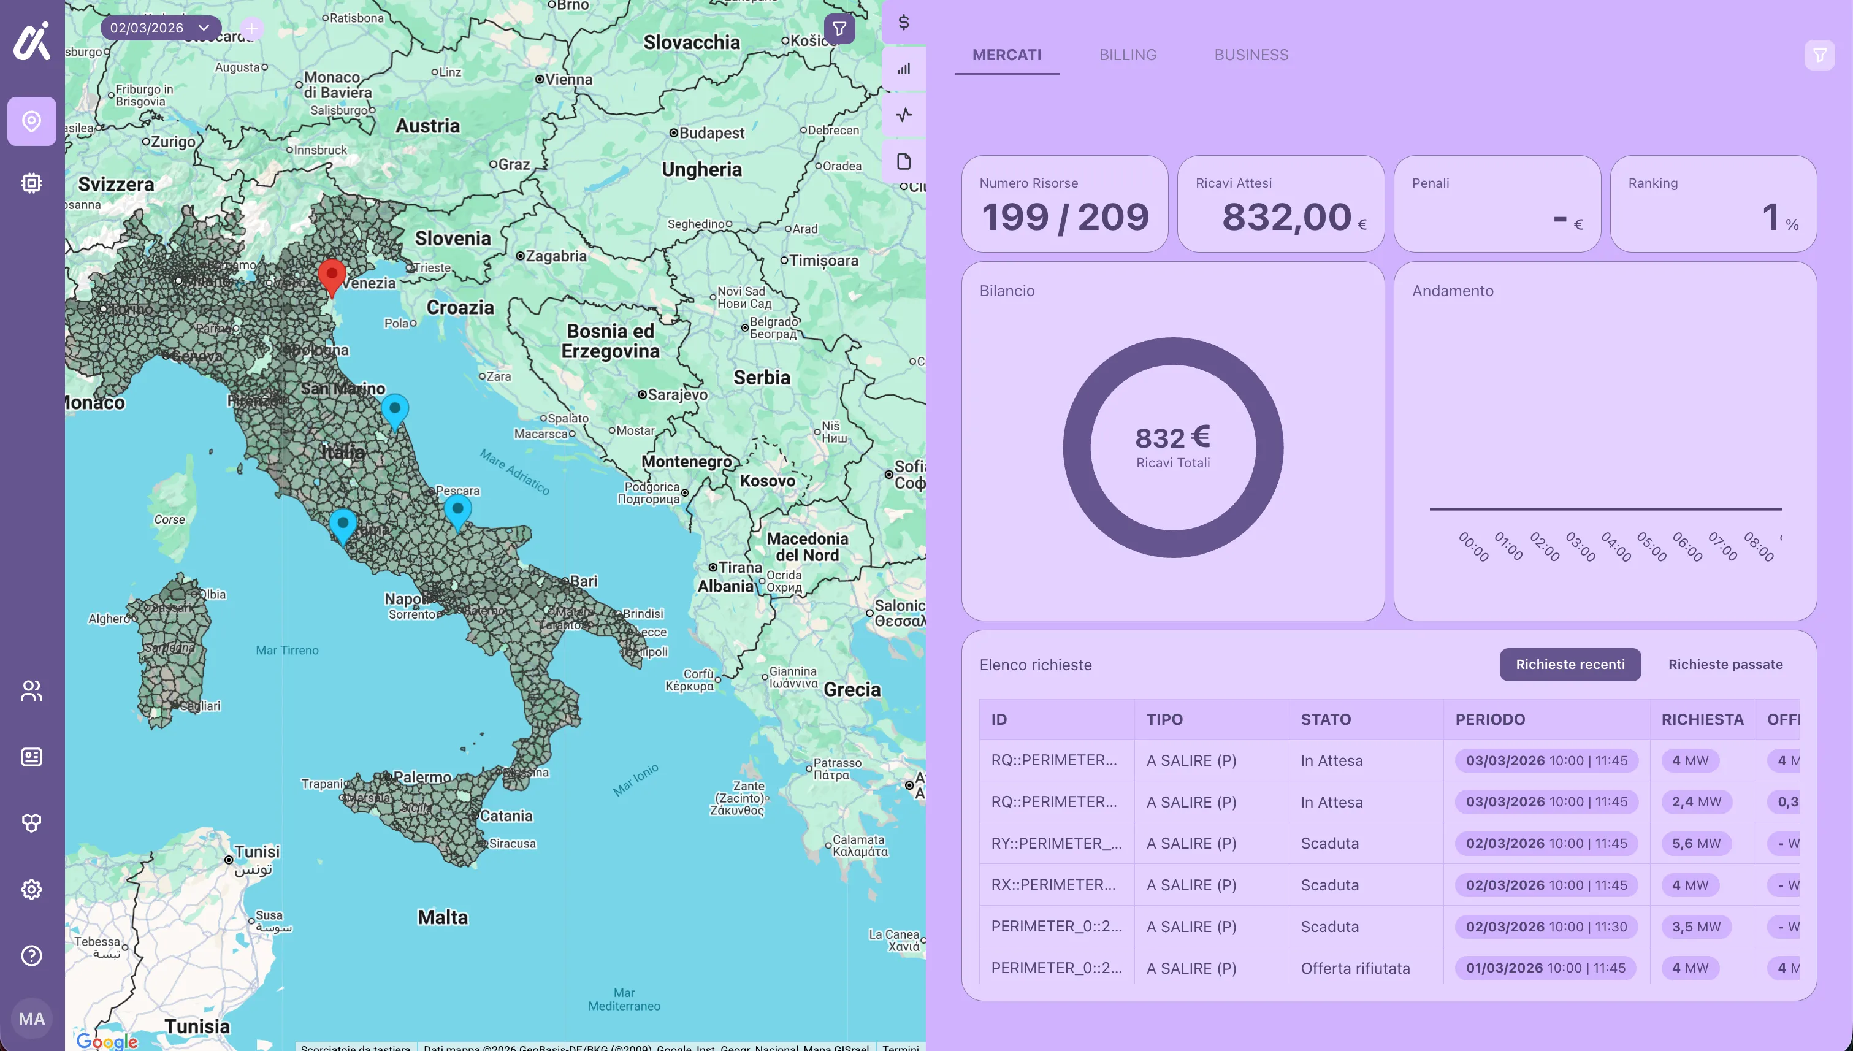
Task: Open the users group icon in sidebar
Action: (x=32, y=691)
